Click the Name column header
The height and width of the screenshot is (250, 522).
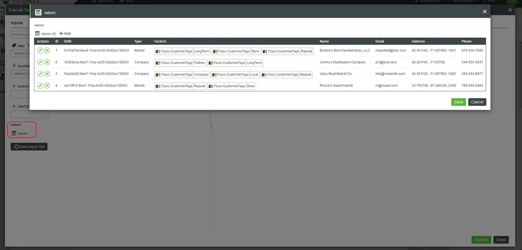pos(324,42)
